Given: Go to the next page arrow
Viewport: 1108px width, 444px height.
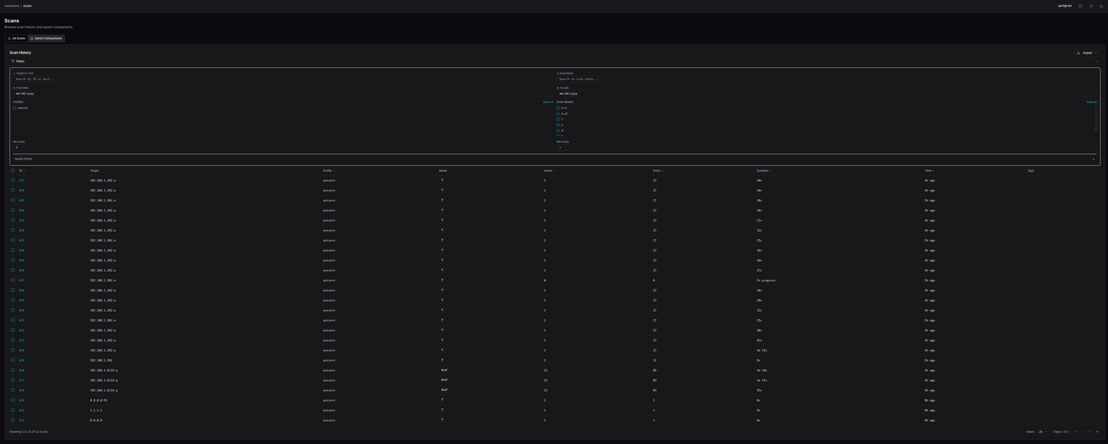Looking at the screenshot, I should pyautogui.click(x=1090, y=432).
